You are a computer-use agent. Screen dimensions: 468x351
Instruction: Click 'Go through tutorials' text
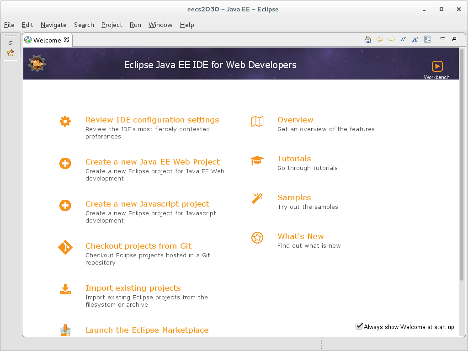tap(308, 168)
